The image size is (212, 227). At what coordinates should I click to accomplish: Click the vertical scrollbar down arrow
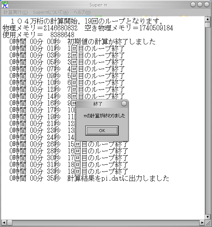[x=208, y=217]
